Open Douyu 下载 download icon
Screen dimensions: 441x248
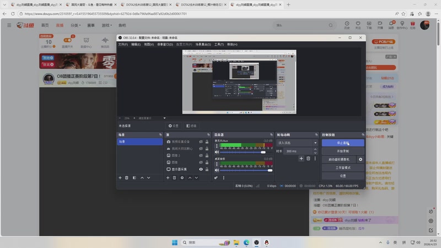pyautogui.click(x=369, y=25)
